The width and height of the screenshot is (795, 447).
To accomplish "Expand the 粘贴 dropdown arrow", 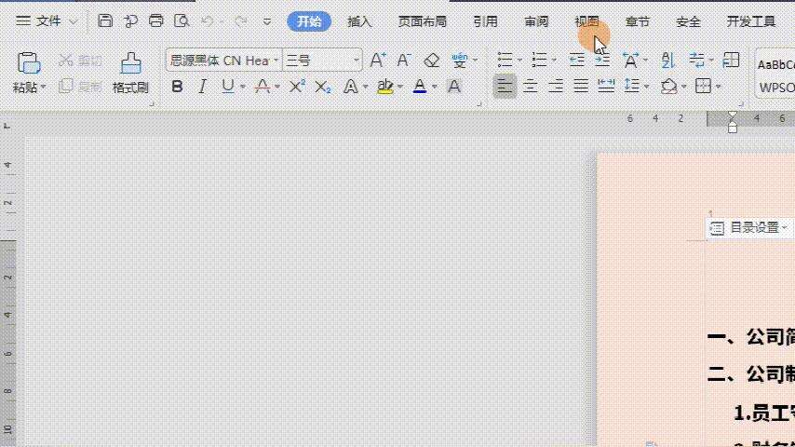I will [43, 88].
